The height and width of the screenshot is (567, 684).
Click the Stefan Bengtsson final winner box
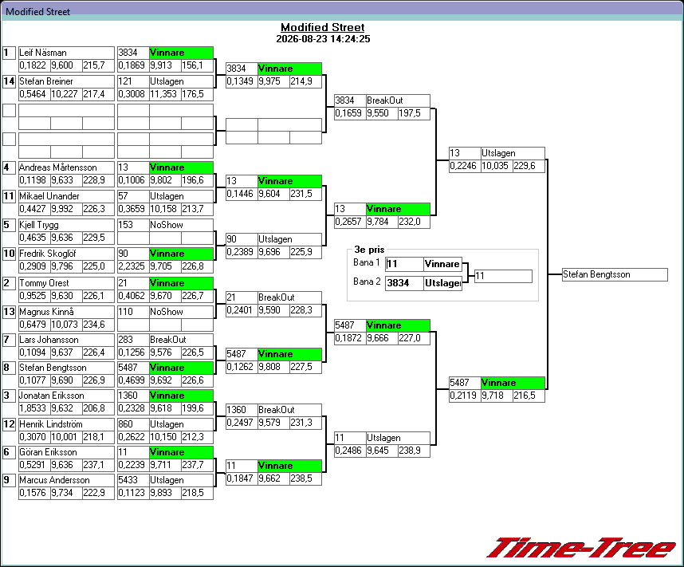(x=615, y=274)
